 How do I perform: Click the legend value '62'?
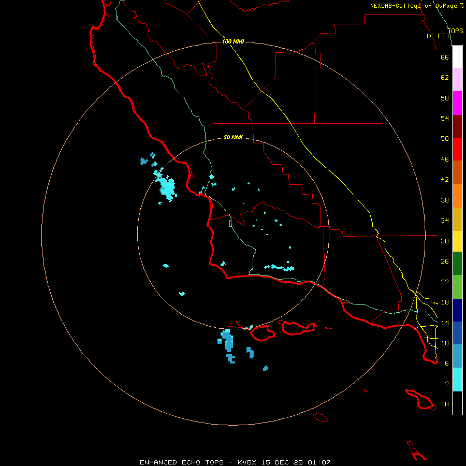(445, 78)
